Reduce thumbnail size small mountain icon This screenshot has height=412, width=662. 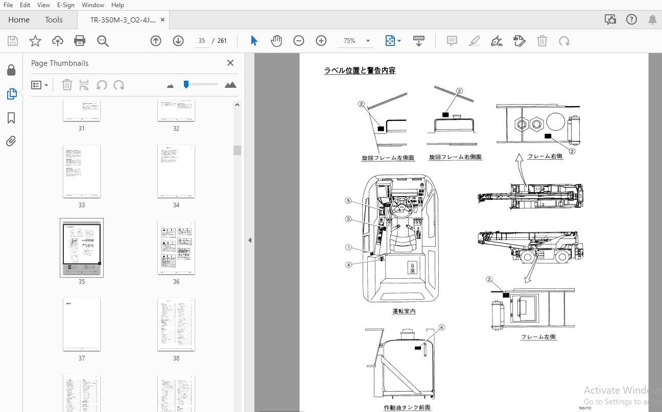170,86
